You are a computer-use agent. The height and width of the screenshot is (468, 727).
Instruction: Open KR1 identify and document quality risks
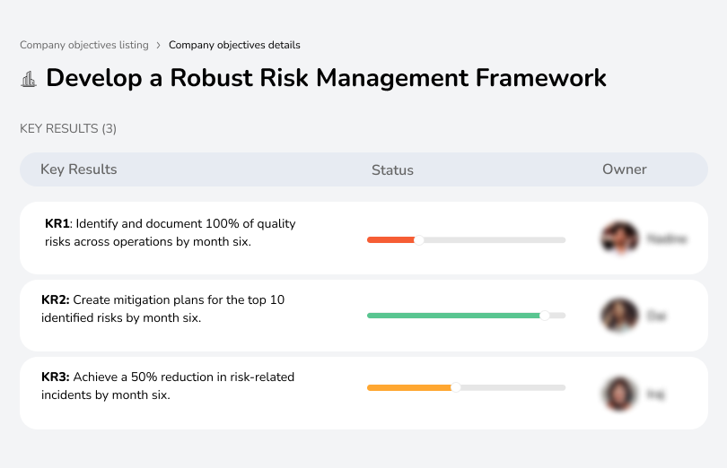click(170, 232)
